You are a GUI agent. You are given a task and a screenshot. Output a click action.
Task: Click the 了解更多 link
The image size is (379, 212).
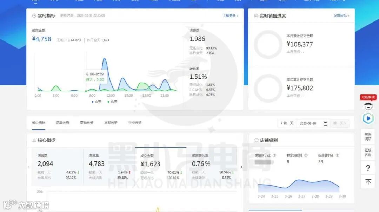pyautogui.click(x=230, y=15)
